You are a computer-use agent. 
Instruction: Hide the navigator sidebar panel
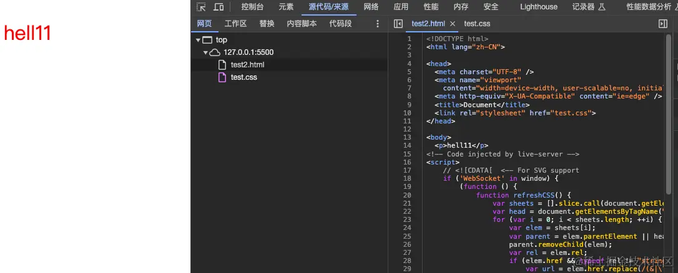398,24
